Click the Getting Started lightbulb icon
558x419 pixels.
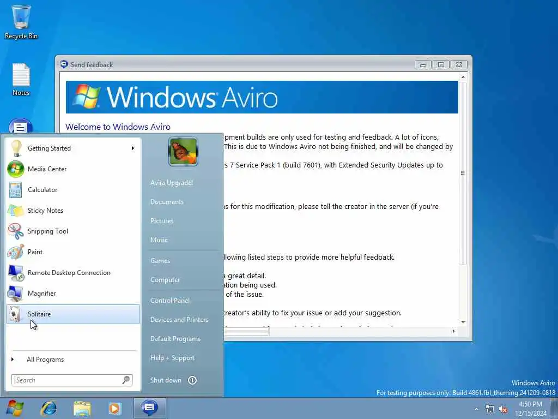tap(16, 148)
